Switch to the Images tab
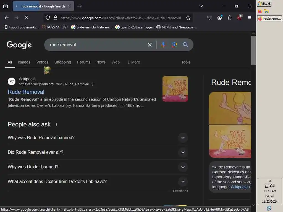283x212 pixels. [24, 62]
